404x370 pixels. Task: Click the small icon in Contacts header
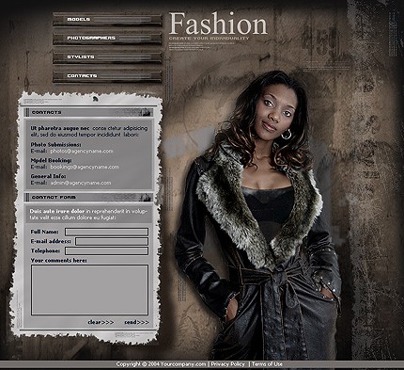tap(145, 112)
